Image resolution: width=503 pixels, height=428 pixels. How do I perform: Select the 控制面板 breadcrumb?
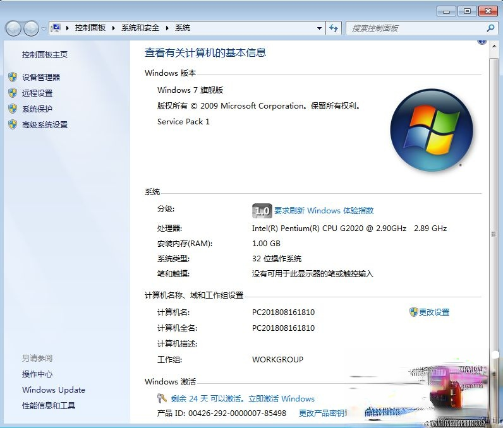tap(90, 28)
